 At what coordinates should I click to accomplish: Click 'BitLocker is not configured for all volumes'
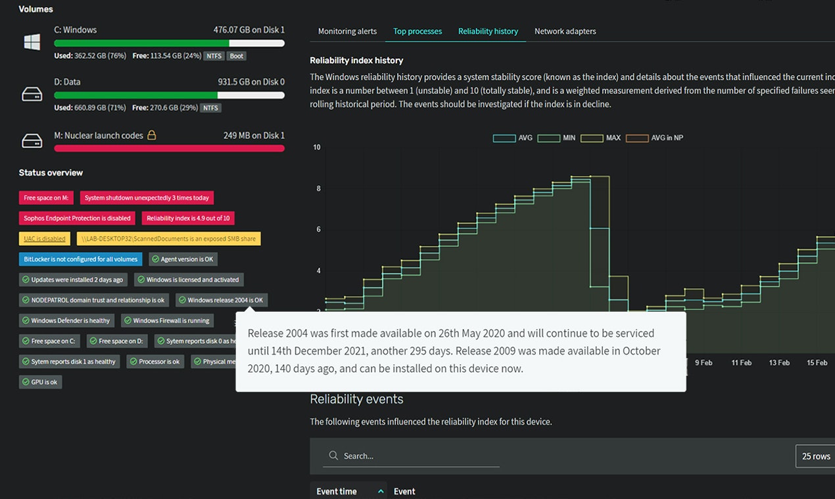pyautogui.click(x=80, y=259)
